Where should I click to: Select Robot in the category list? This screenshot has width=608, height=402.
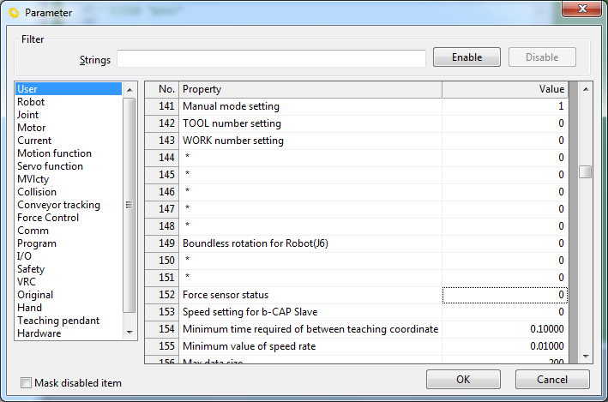pyautogui.click(x=31, y=102)
